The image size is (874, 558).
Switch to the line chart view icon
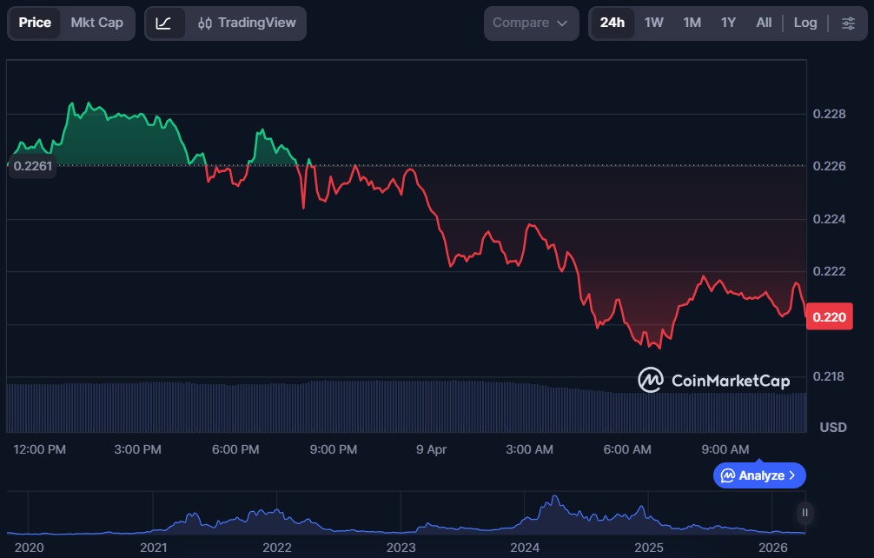[164, 23]
